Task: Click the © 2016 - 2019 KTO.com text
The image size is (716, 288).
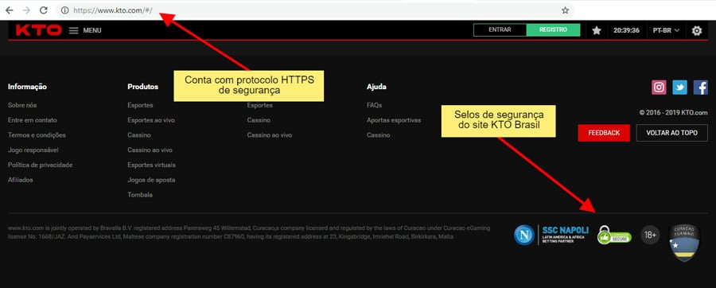Action: (674, 112)
